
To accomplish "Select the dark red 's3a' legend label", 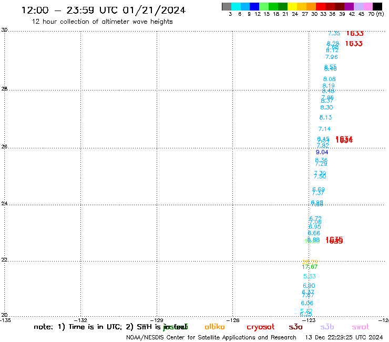I will tap(295, 327).
